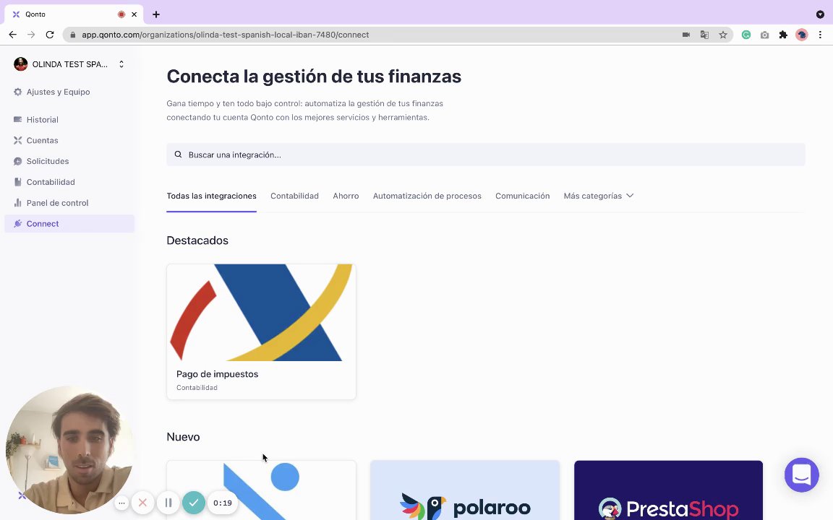
Task: Expand organization switcher OLINDA TEST SPA
Action: click(69, 64)
